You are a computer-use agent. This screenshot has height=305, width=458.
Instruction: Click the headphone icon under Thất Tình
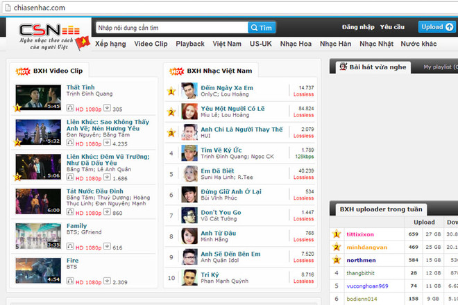70,109
